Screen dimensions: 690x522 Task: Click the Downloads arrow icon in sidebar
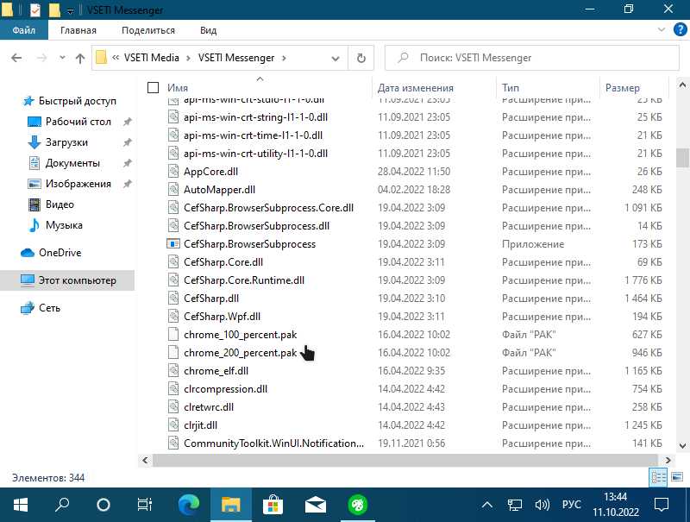tap(34, 142)
